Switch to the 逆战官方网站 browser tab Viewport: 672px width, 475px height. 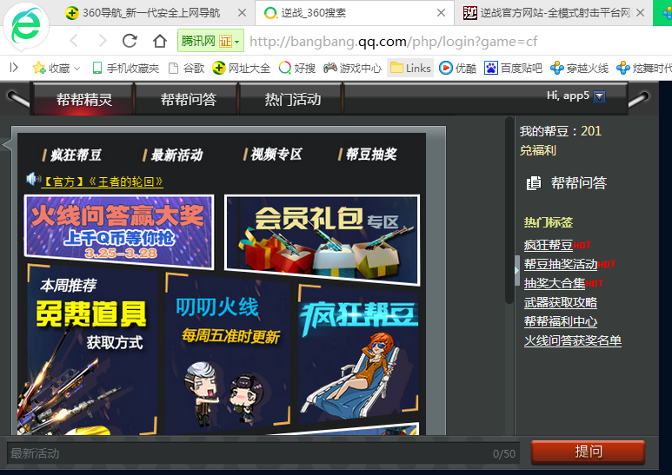548,13
